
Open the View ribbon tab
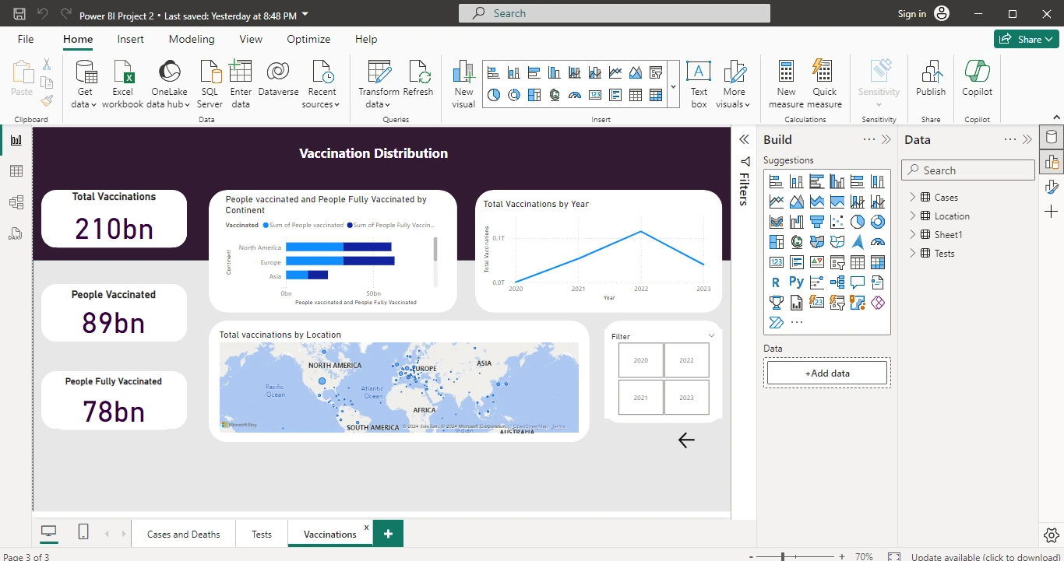[251, 39]
